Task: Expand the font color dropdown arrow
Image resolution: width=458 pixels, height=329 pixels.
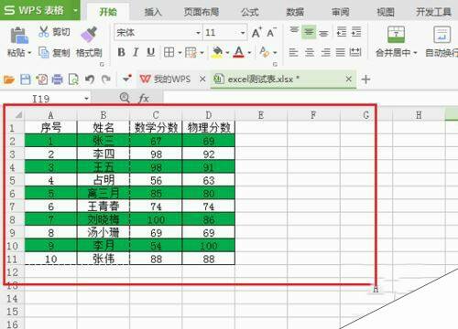Action: point(249,53)
